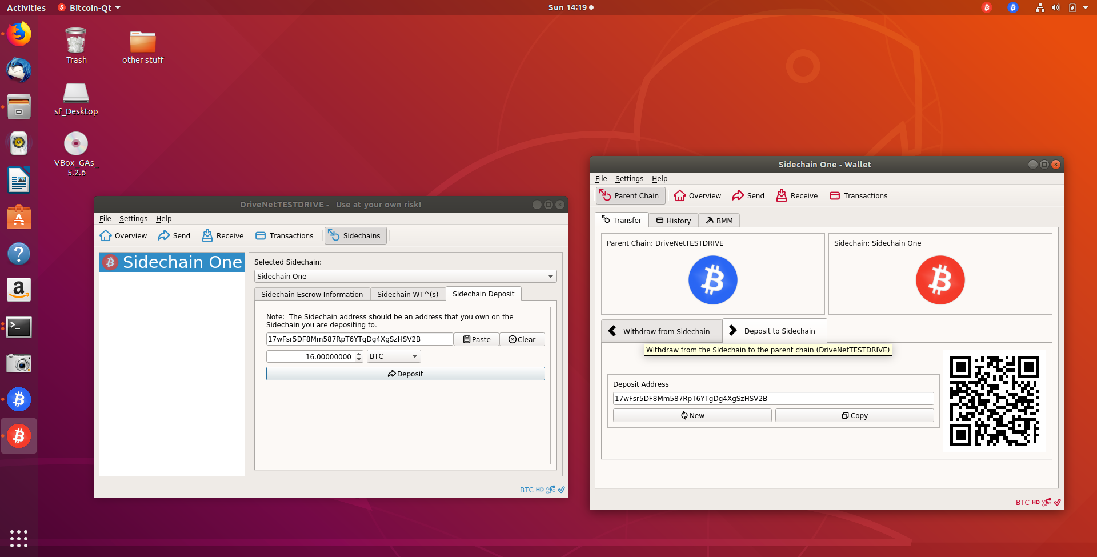The width and height of the screenshot is (1097, 557).
Task: Click the sidechain address input field
Action: tap(359, 339)
